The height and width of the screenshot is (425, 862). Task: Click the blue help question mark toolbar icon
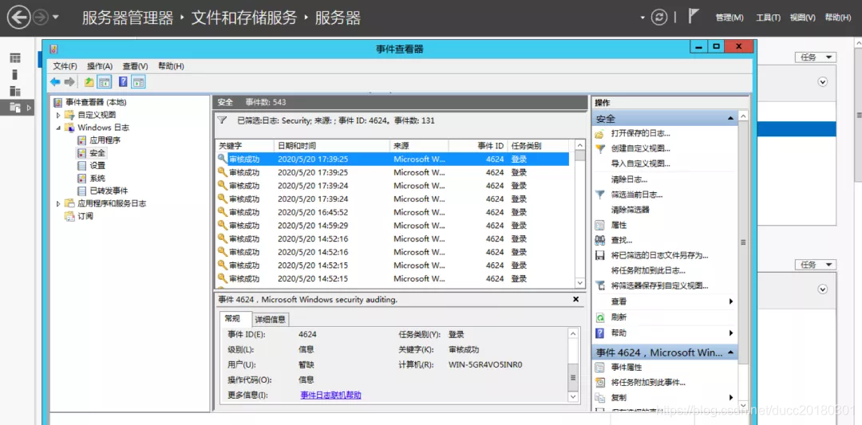(x=123, y=82)
